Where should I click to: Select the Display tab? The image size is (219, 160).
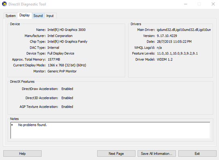pyautogui.click(x=25, y=15)
